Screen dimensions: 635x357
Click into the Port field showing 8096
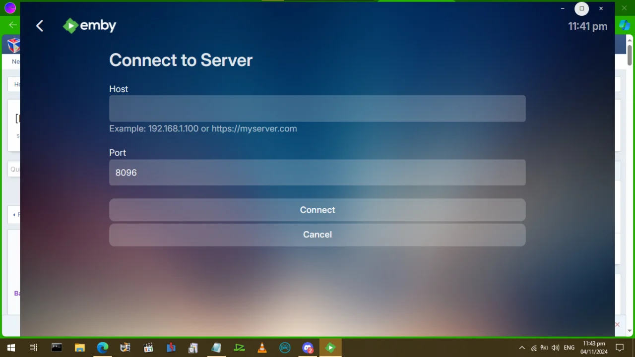[x=317, y=173]
